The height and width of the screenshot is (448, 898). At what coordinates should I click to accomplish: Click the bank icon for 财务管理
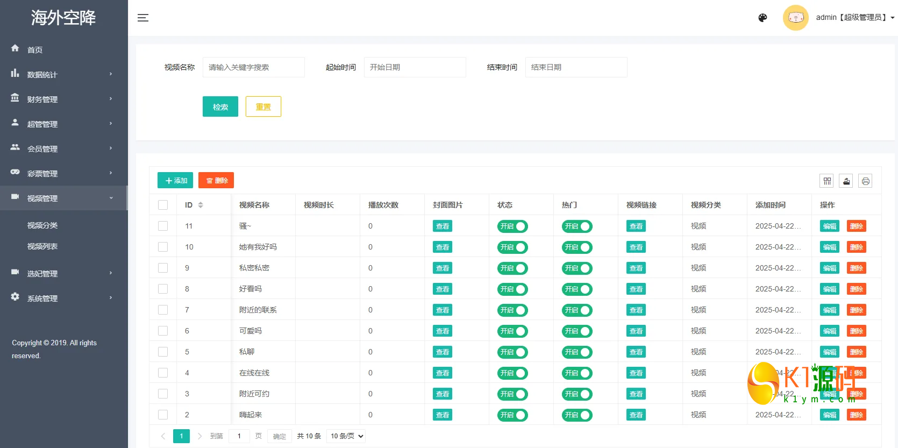pos(15,98)
